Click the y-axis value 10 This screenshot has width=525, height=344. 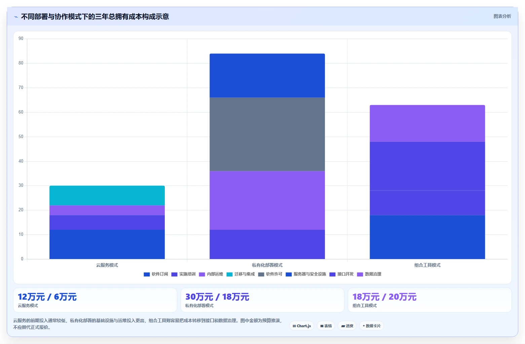21,234
